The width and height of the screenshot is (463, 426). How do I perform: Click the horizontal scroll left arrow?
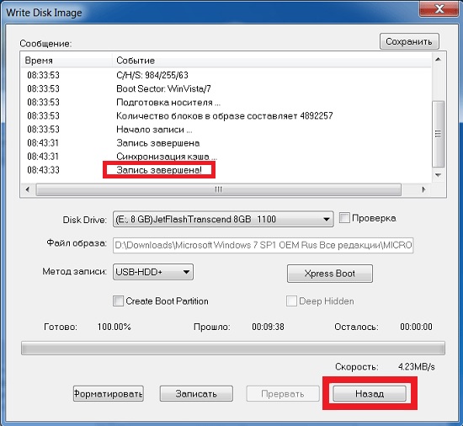28,189
